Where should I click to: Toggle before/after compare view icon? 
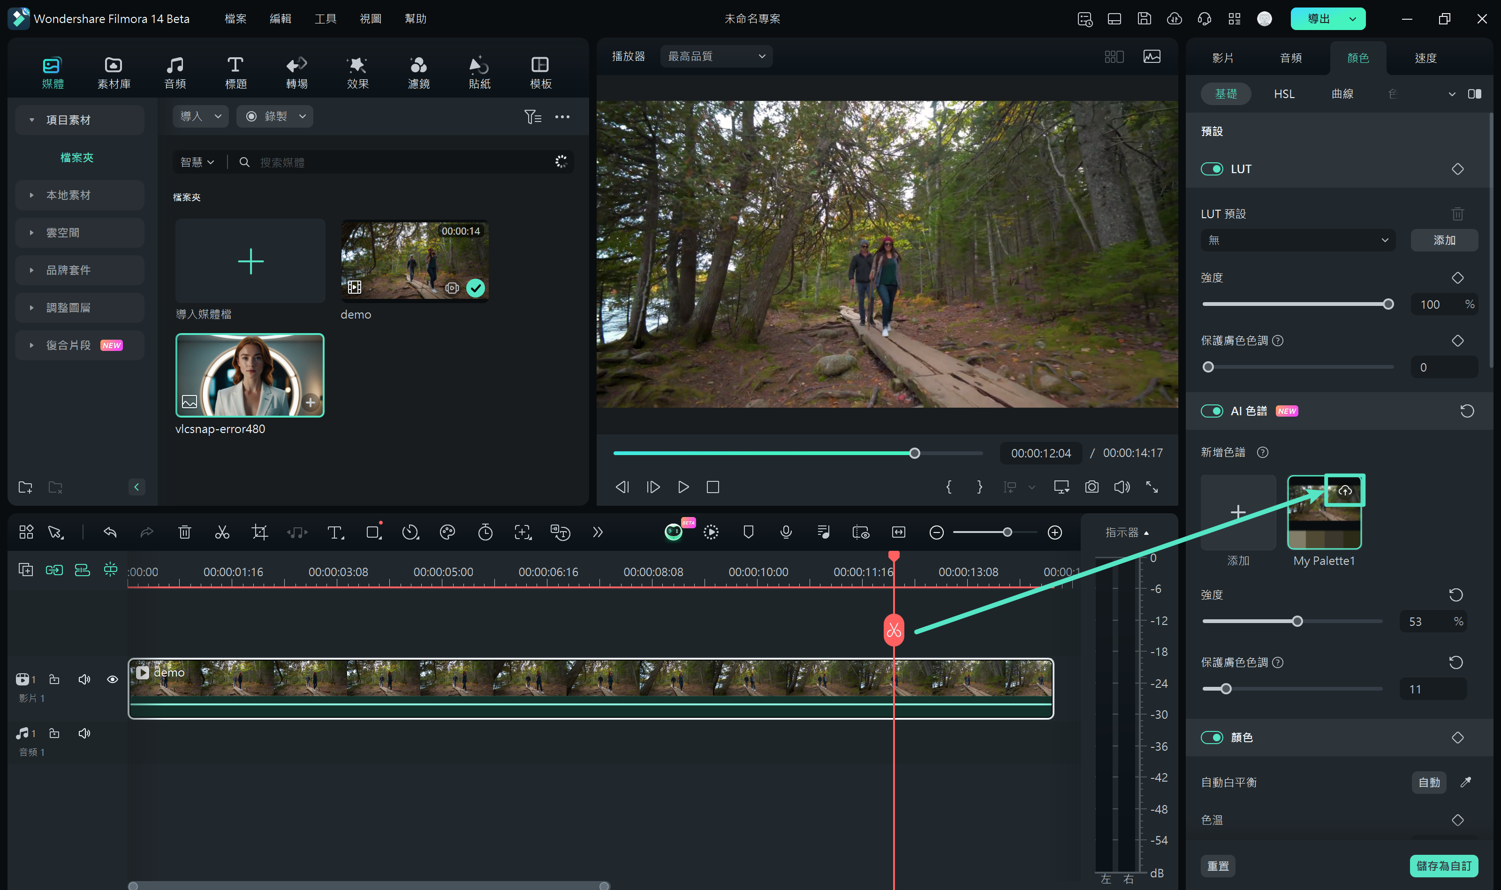[x=1475, y=93]
